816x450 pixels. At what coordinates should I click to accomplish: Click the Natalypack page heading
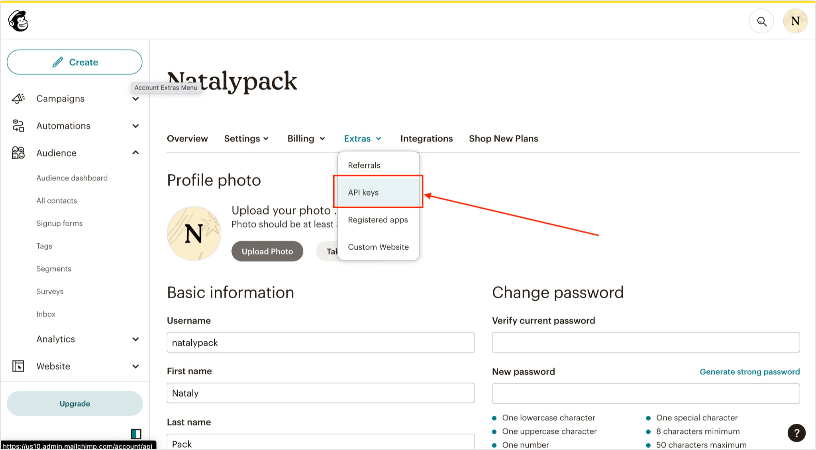[x=232, y=81]
